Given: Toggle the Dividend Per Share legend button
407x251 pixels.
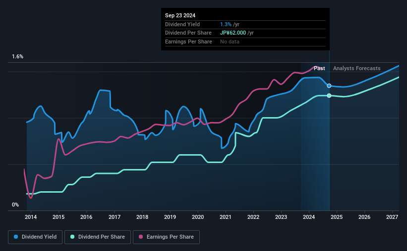Looking at the screenshot, I should pos(98,237).
